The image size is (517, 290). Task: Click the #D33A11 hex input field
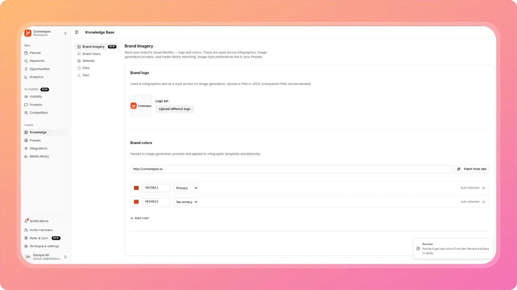[156, 188]
